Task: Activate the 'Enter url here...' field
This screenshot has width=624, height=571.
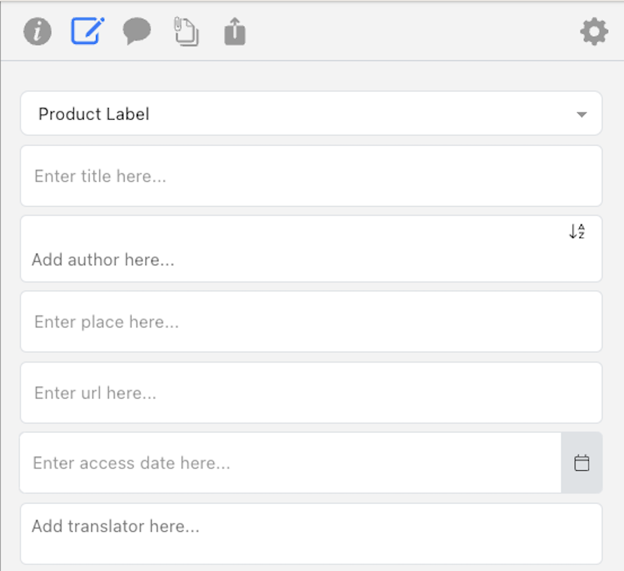Action: click(x=311, y=393)
